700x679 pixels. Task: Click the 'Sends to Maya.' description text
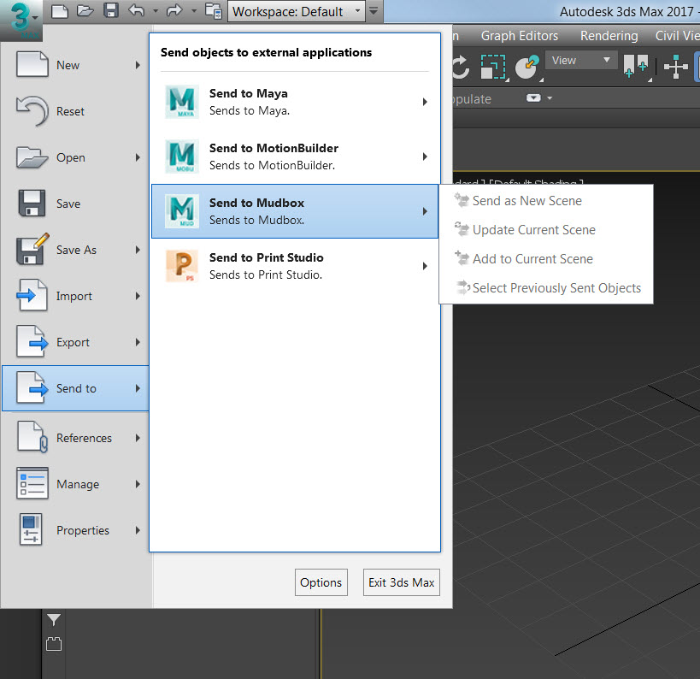pyautogui.click(x=250, y=111)
